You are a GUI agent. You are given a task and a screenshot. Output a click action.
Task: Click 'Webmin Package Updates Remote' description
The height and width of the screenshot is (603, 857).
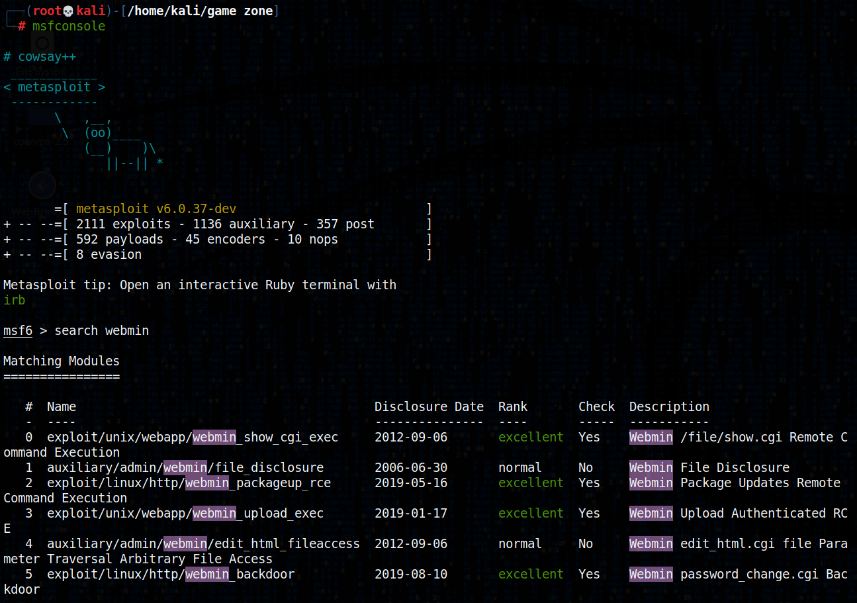735,483
